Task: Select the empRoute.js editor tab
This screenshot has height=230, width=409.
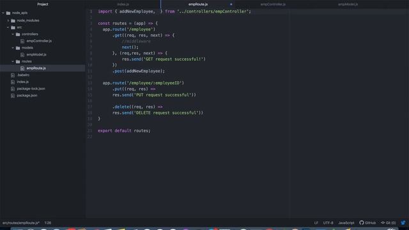Action: pyautogui.click(x=198, y=4)
